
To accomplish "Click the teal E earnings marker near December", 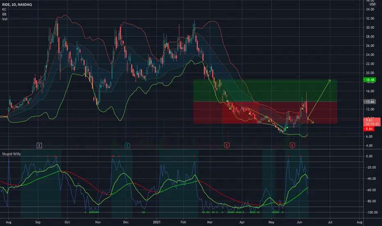I will click(127, 145).
